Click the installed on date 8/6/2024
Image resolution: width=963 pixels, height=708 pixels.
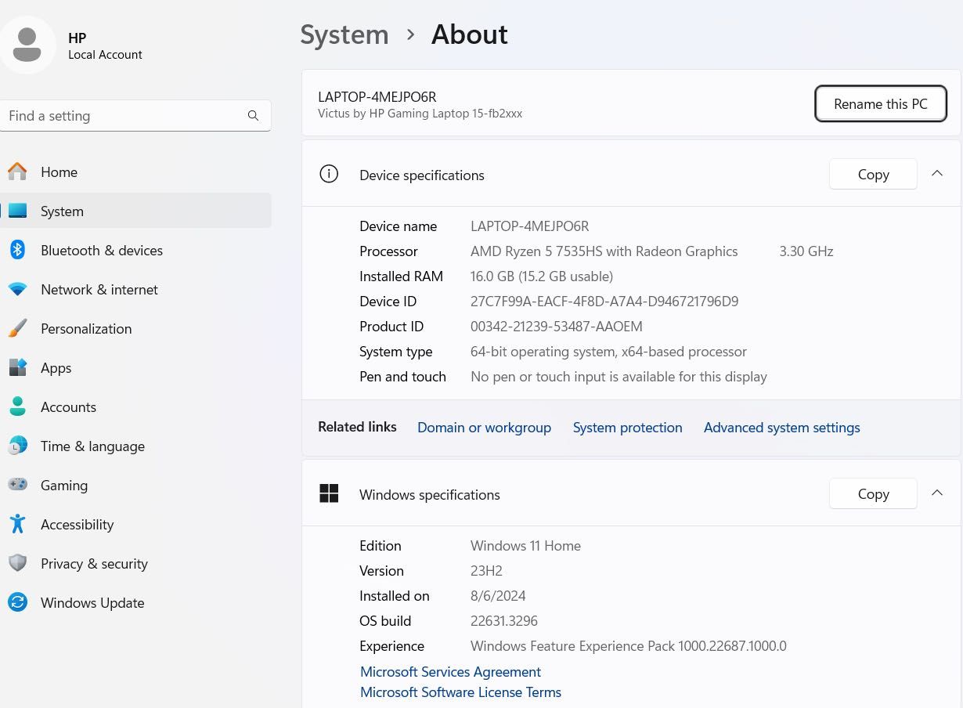coord(498,596)
